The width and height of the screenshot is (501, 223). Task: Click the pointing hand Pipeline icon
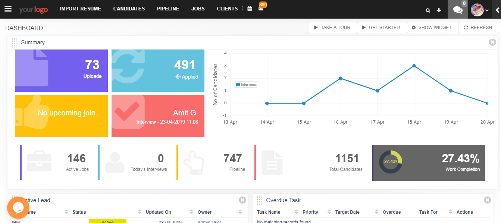pyautogui.click(x=194, y=163)
